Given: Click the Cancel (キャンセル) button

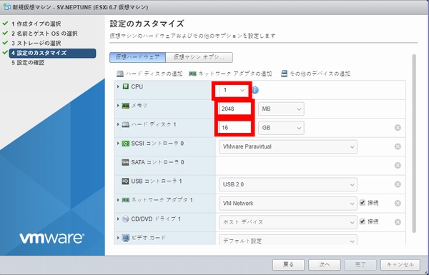Looking at the screenshot, I should [x=400, y=264].
